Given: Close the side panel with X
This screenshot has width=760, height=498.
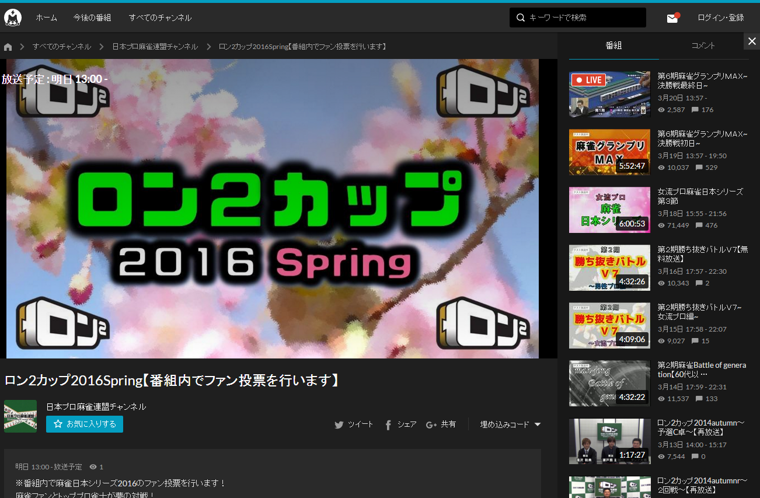Looking at the screenshot, I should 752,41.
